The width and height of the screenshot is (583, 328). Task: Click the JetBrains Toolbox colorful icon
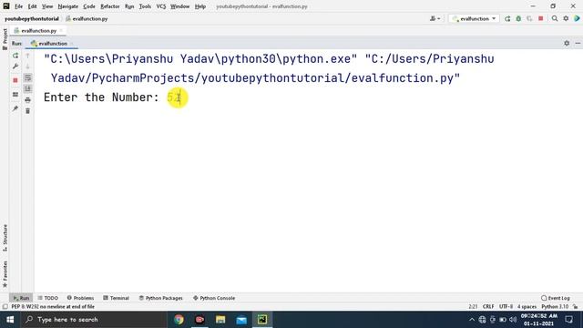577,18
